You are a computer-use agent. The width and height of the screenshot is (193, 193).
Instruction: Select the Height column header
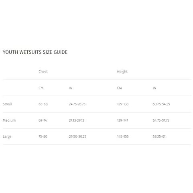pos(122,72)
